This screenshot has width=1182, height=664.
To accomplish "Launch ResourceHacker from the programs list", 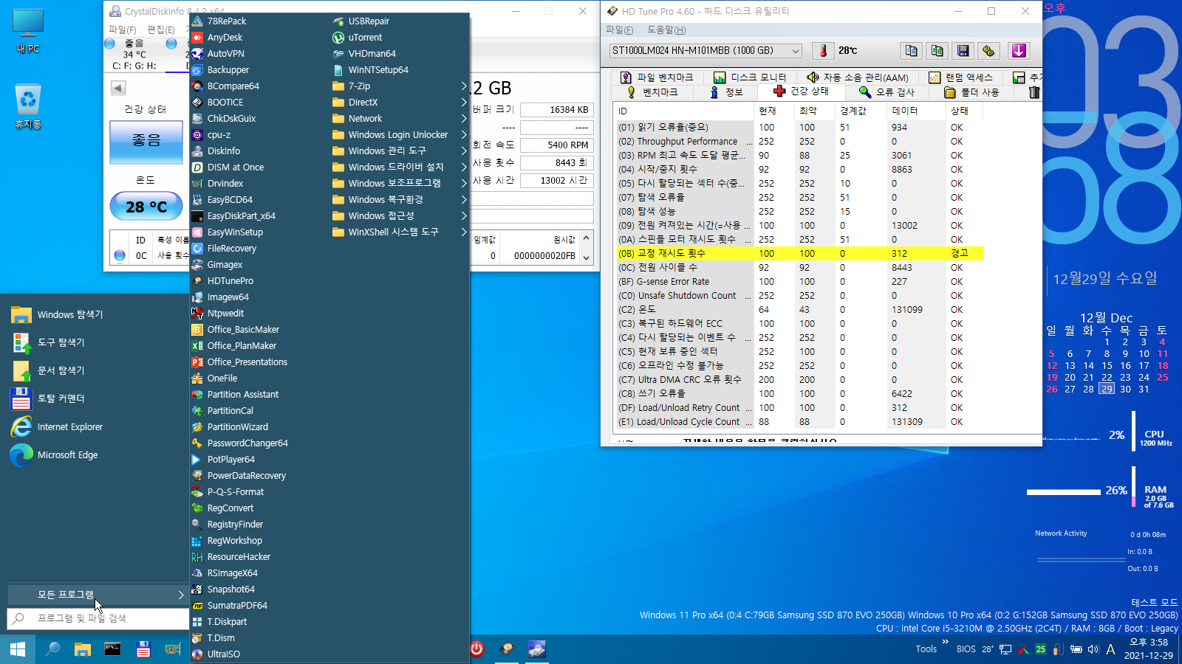I will click(x=239, y=557).
